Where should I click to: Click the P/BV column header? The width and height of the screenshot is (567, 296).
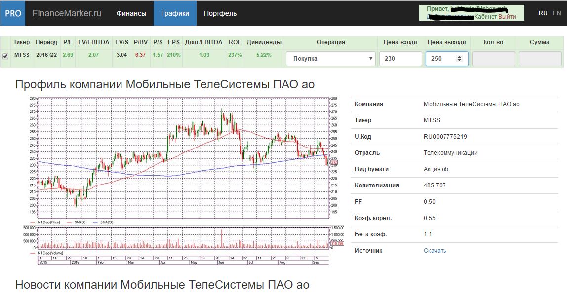(x=141, y=42)
